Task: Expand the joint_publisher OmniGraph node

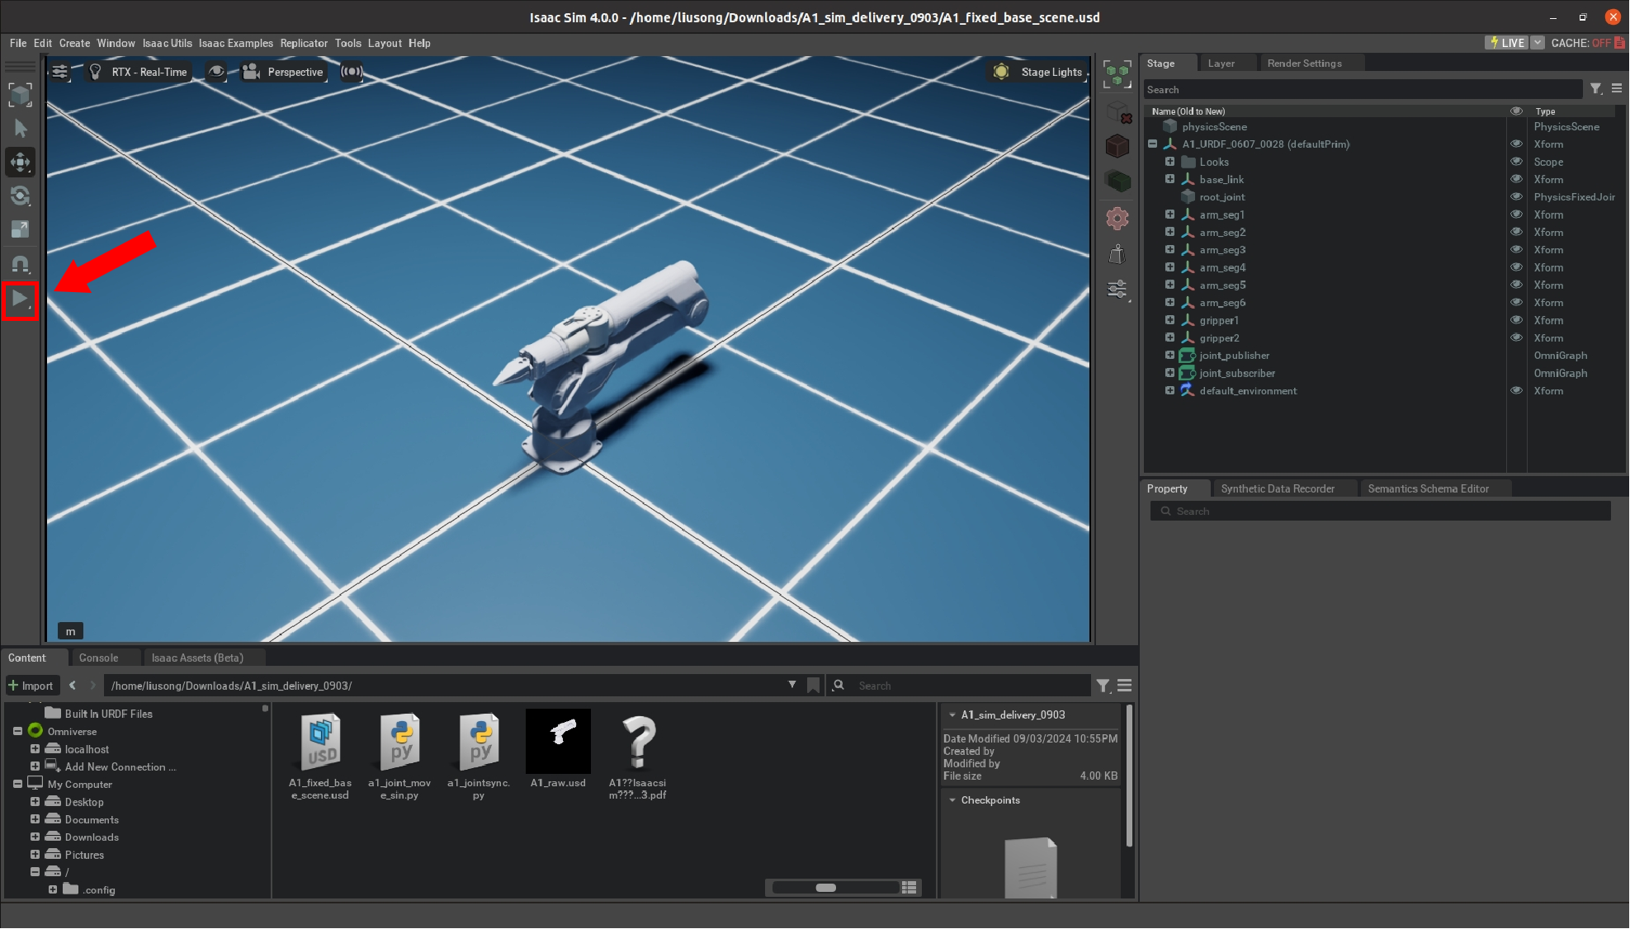Action: coord(1169,356)
